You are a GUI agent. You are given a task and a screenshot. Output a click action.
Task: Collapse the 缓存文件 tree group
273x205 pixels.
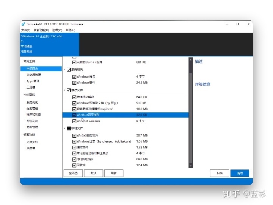click(64, 90)
